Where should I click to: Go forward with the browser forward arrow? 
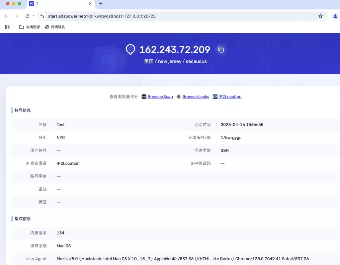pyautogui.click(x=17, y=16)
